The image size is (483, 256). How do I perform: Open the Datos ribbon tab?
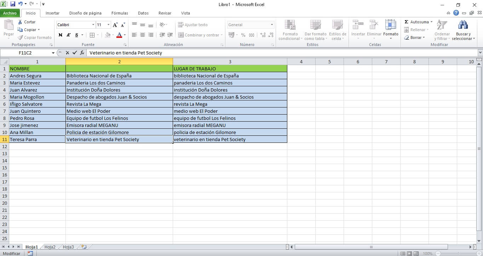coord(143,13)
